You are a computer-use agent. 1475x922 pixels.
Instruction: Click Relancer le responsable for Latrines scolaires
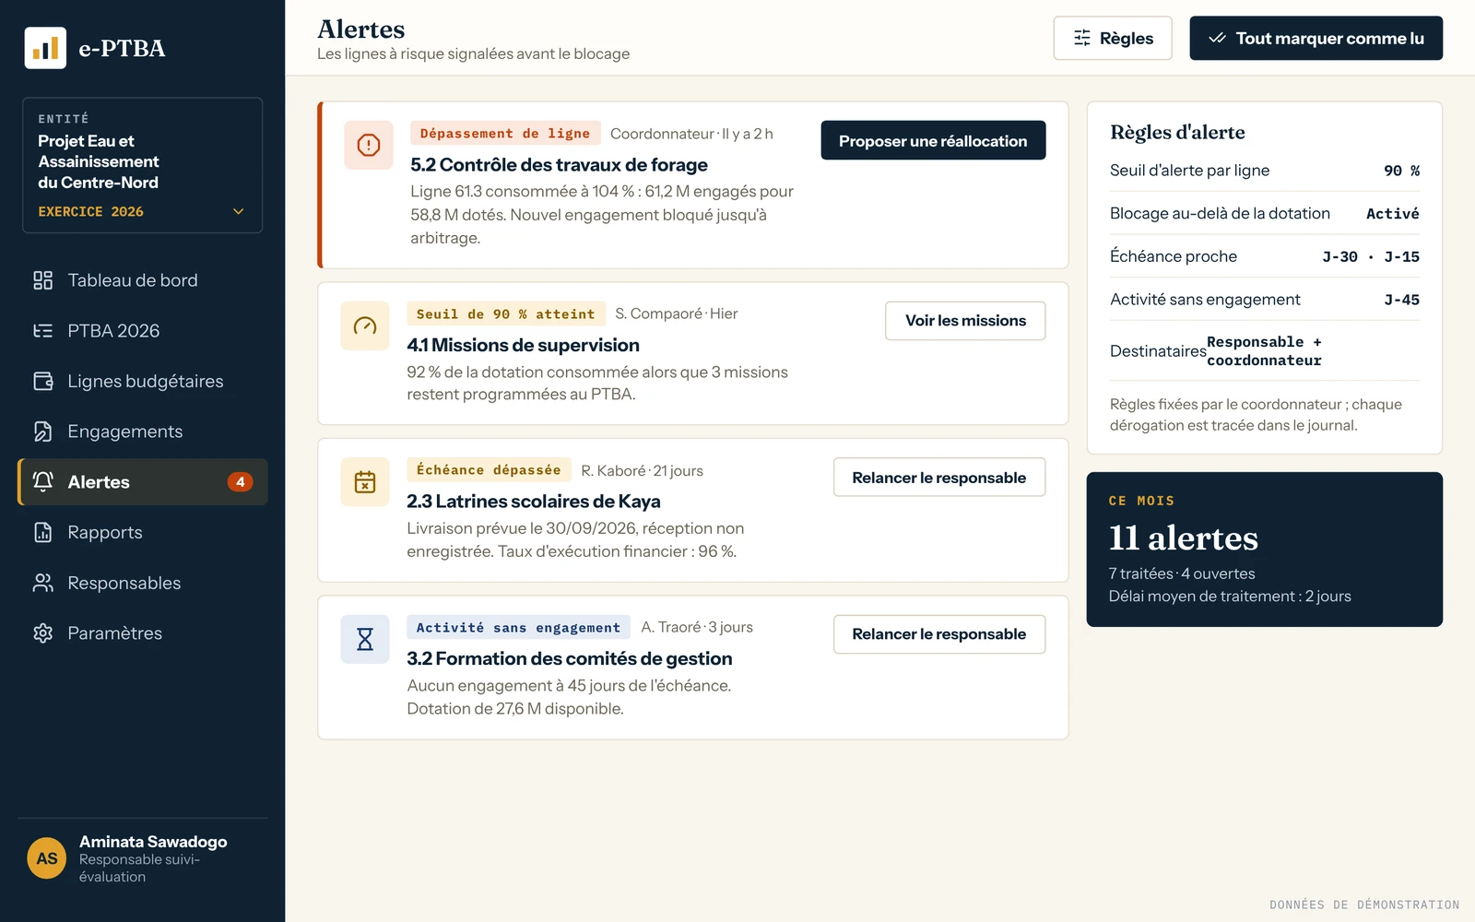pyautogui.click(x=939, y=478)
